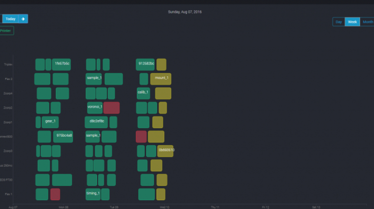Click the Sunday, Aug 07, 2016 date heading
This screenshot has width=374, height=209.
(185, 12)
